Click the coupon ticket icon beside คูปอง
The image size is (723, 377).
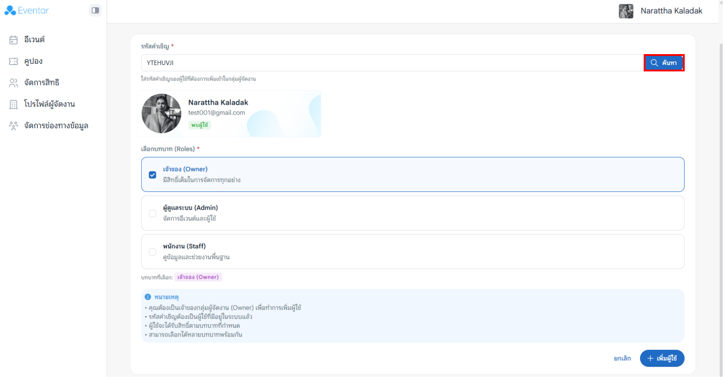14,61
